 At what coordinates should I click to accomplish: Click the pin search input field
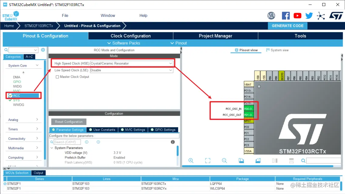324,161
